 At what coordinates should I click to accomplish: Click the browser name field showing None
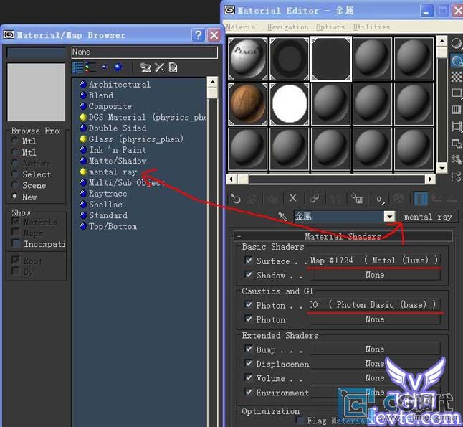[x=145, y=52]
